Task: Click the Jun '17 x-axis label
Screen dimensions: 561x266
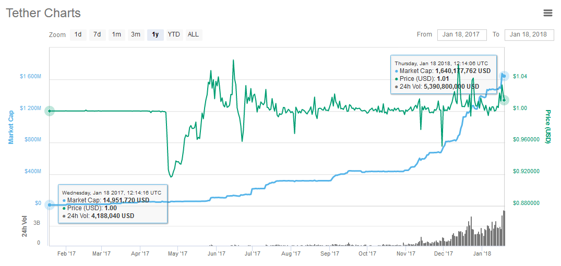Action: pos(216,254)
